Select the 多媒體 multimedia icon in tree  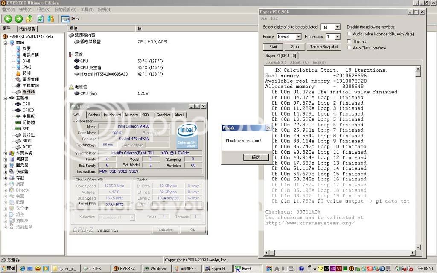click(12, 171)
